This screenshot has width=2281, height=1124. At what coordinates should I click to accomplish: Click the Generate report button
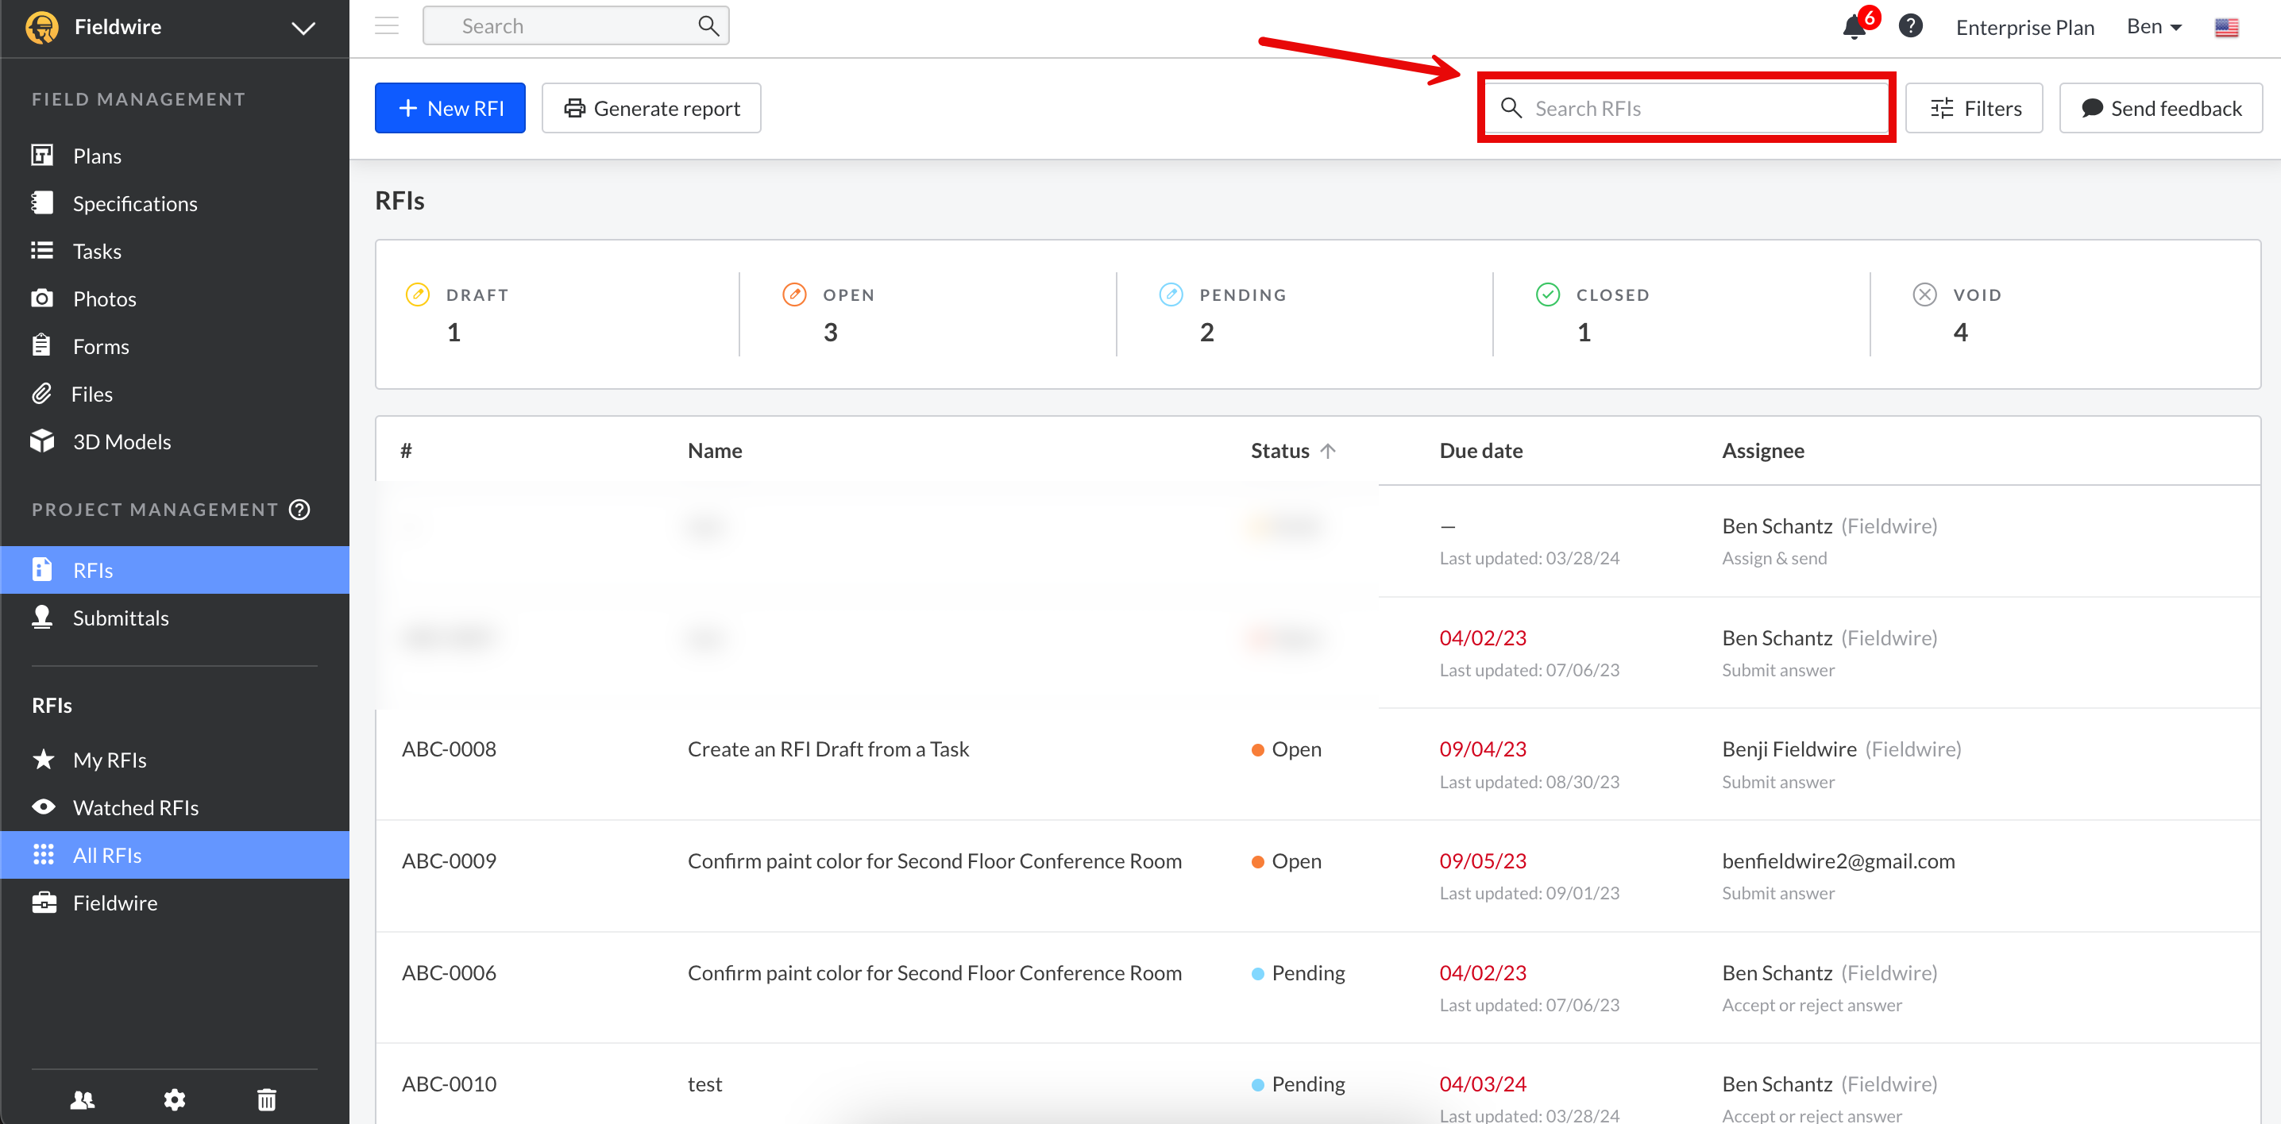[x=650, y=108]
